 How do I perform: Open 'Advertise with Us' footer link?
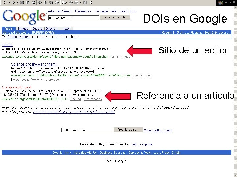(x=85, y=153)
